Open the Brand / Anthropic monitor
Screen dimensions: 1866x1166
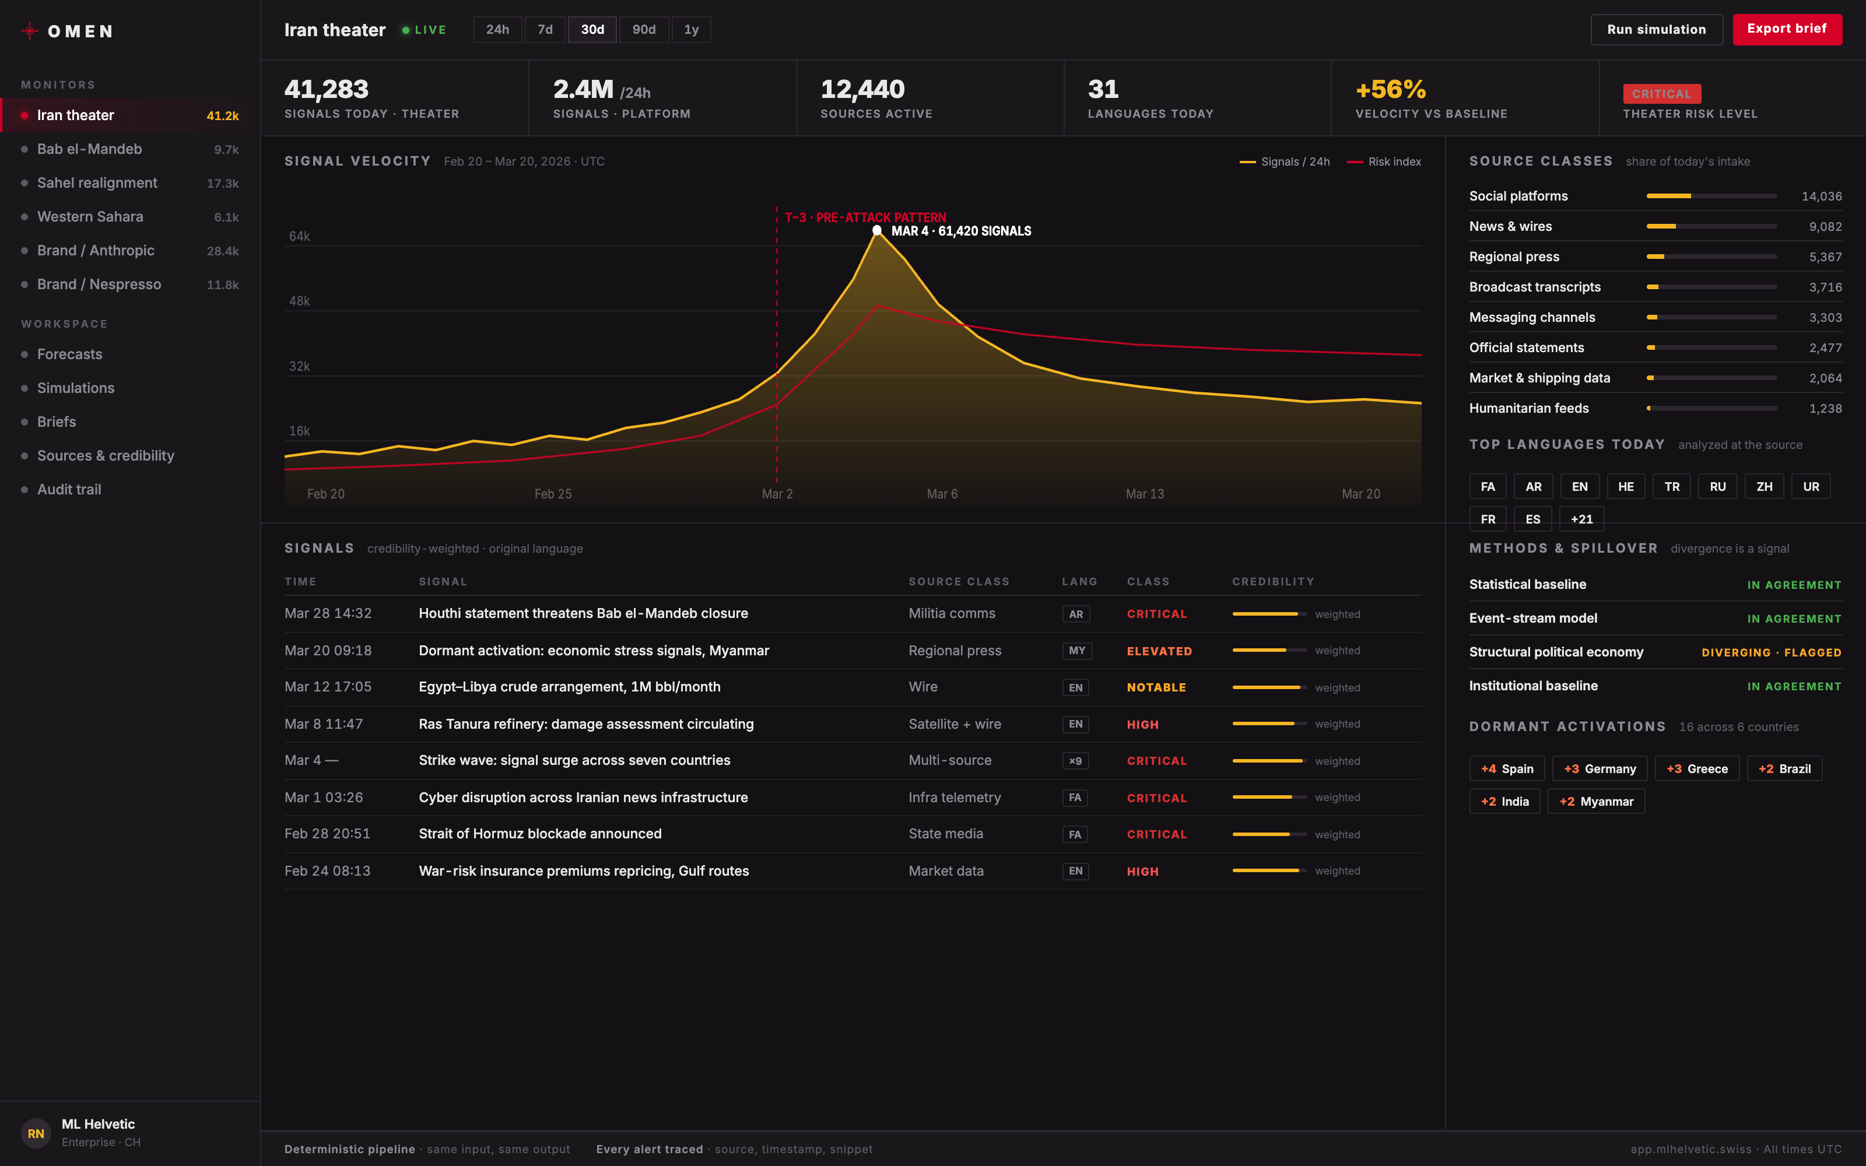[x=130, y=251]
